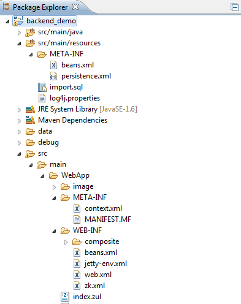Click the import.sql file icon
Viewport: 241px width, 304px height.
pyautogui.click(x=42, y=88)
